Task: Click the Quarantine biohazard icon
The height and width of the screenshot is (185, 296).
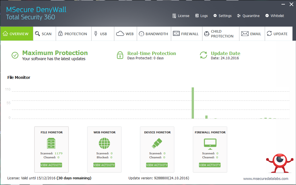Action: 239,16
